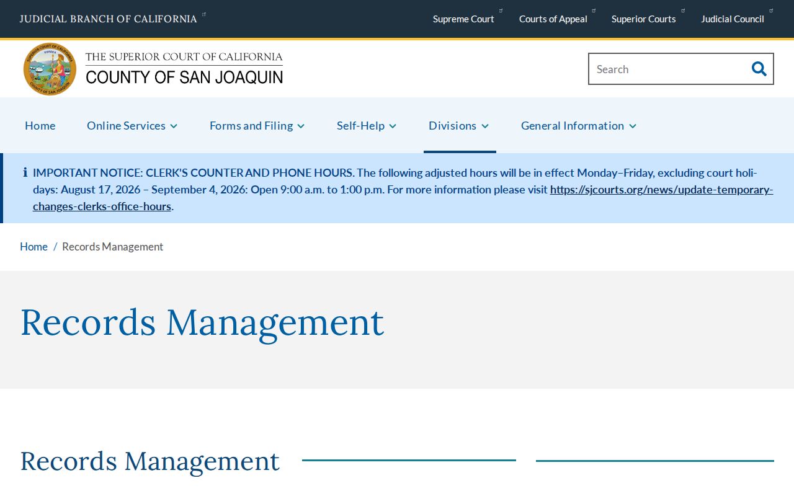Click Judicial Branch of California header link

coord(109,19)
